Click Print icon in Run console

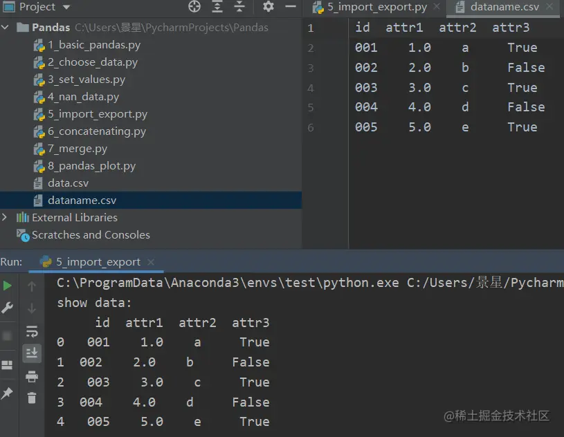tap(32, 376)
